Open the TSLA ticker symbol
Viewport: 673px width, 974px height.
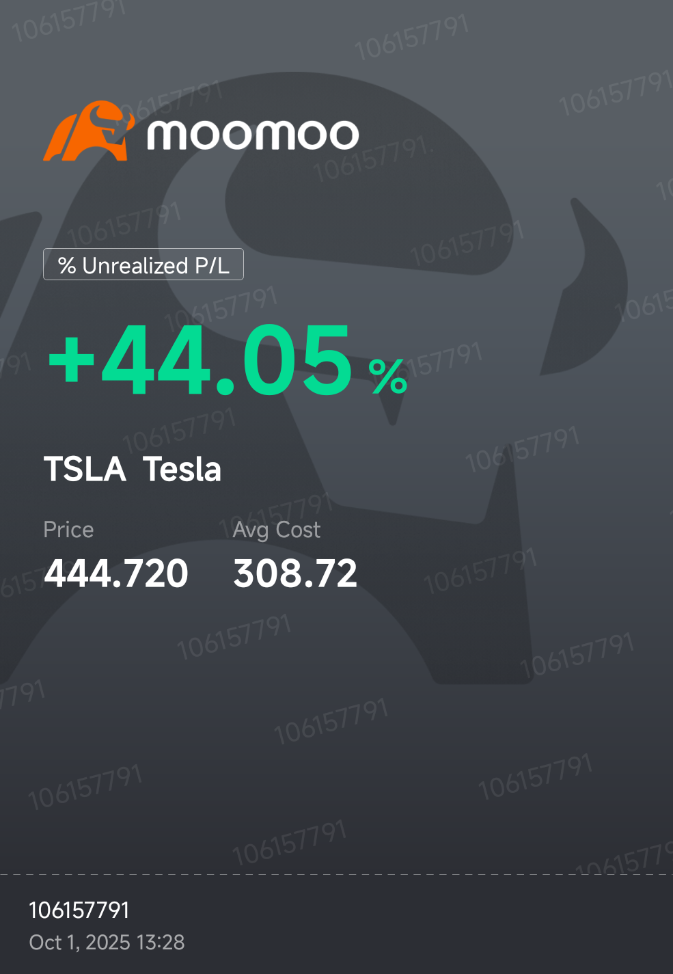click(x=85, y=470)
